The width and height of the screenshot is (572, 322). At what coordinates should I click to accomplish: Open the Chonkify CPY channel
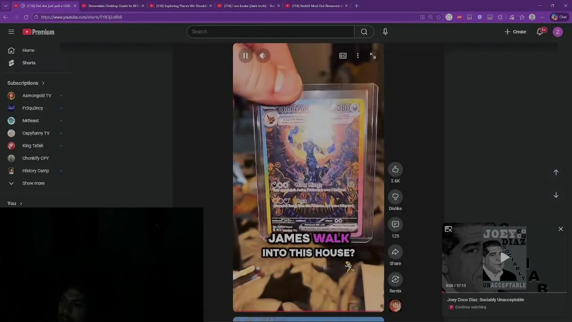[36, 158]
